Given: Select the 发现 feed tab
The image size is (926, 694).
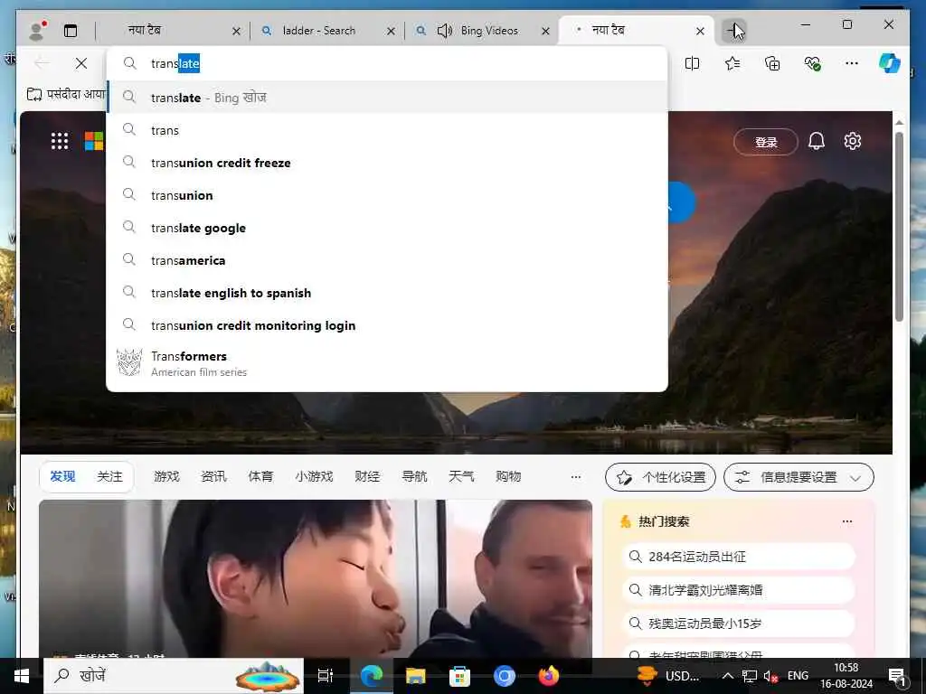Looking at the screenshot, I should click(62, 476).
